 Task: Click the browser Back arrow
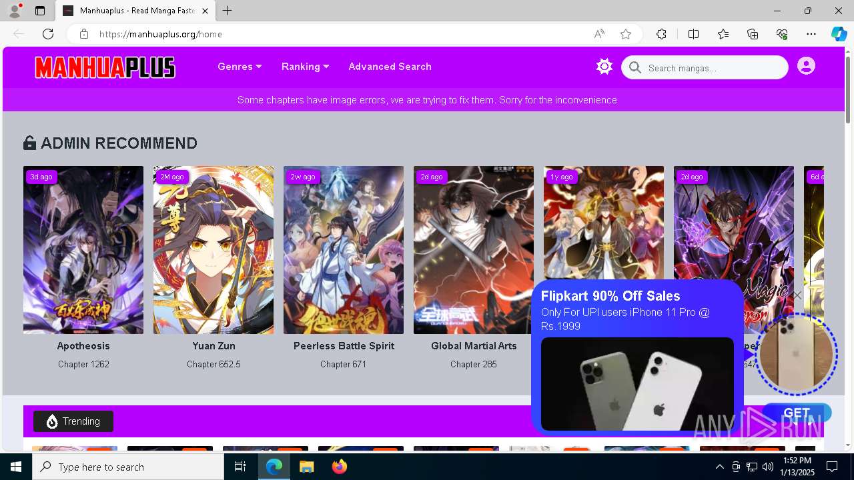(x=19, y=34)
